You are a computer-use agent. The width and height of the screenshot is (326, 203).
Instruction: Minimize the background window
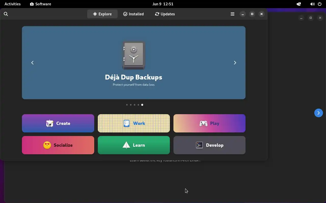[301, 18]
